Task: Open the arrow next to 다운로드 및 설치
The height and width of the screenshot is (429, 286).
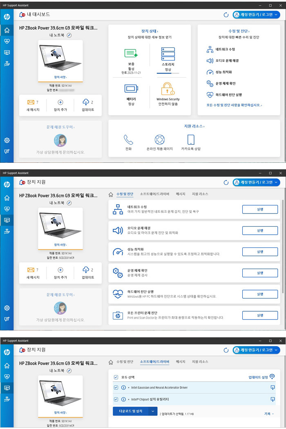Action: (x=153, y=411)
